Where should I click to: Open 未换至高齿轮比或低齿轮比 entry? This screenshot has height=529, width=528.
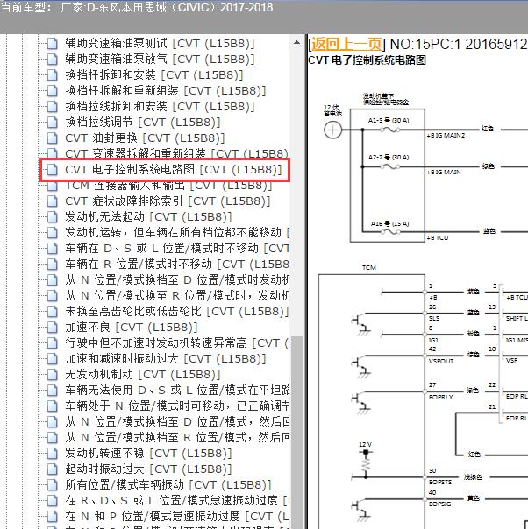[177, 311]
